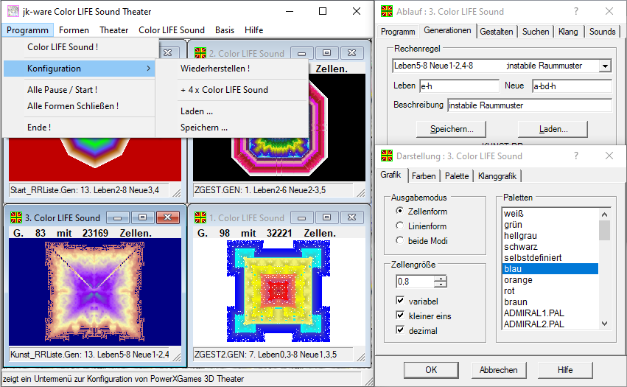Open the Formen menu
This screenshot has width=627, height=387.
pos(74,30)
